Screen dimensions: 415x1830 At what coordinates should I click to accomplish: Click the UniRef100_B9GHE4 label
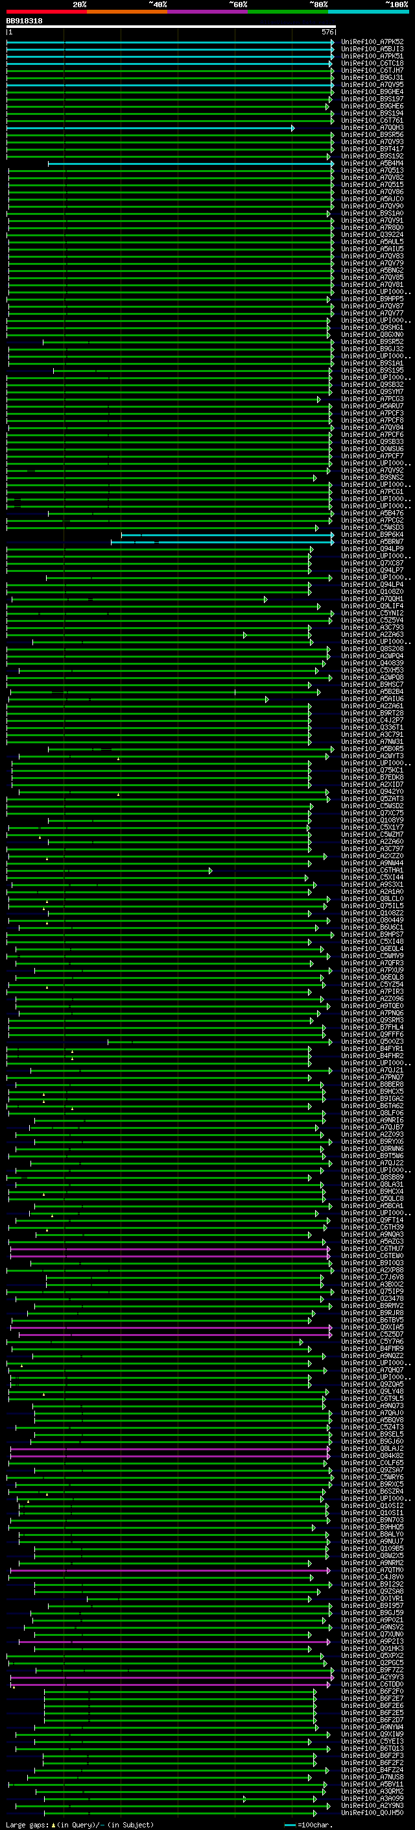pos(372,92)
